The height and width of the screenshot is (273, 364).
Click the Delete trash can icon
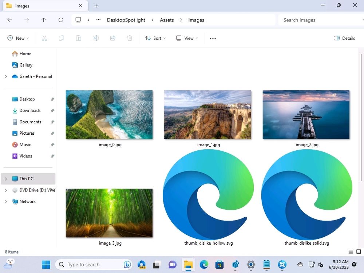130,38
